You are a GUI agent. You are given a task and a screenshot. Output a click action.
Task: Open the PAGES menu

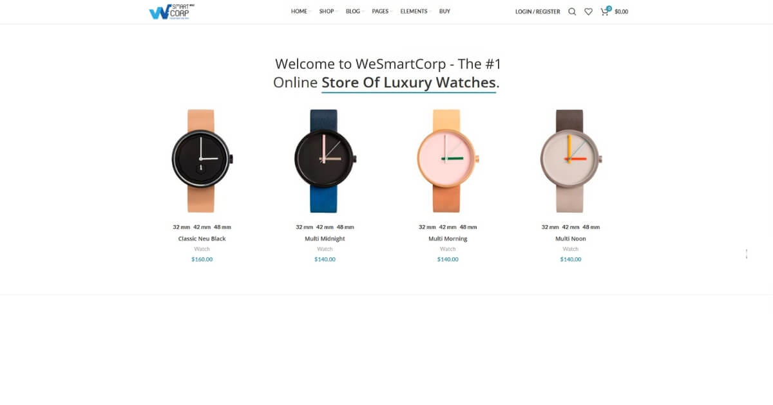(x=381, y=12)
